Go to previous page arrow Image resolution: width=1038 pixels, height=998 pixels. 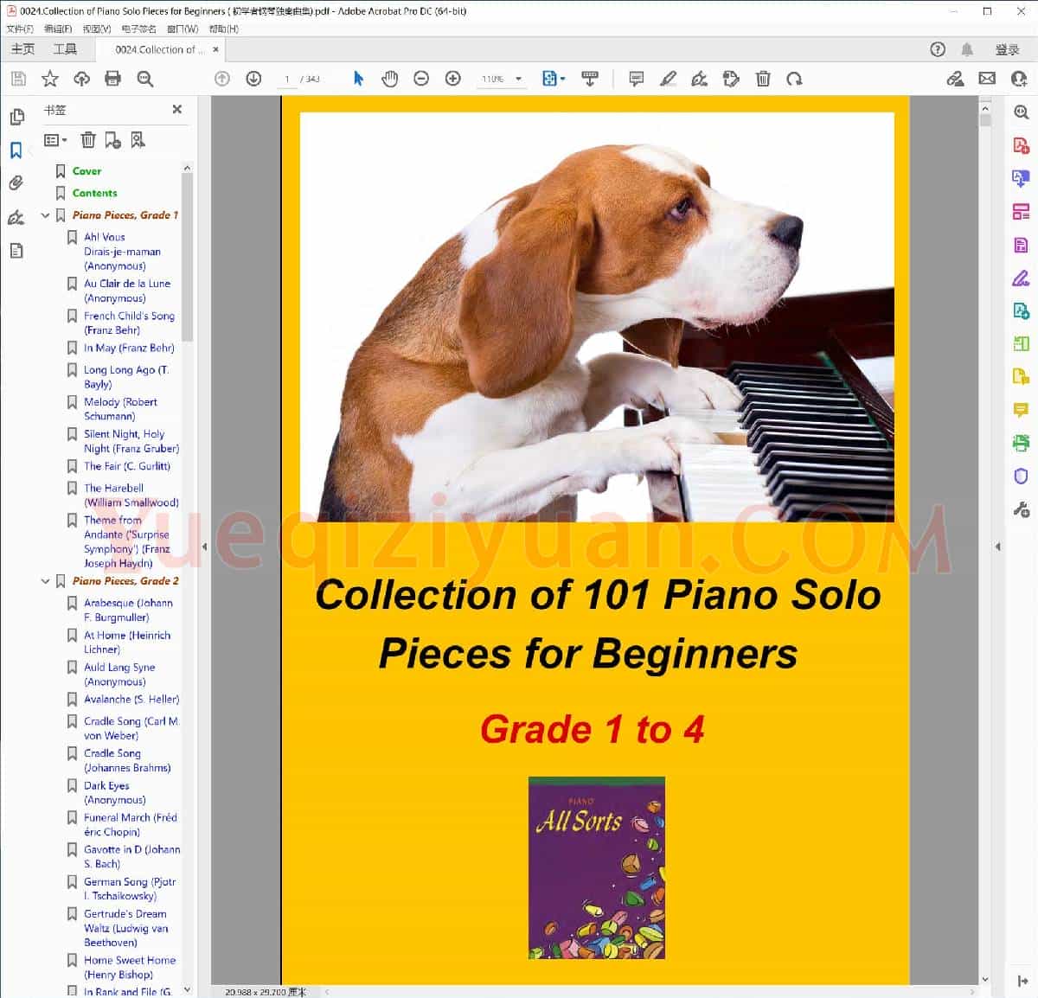point(222,79)
